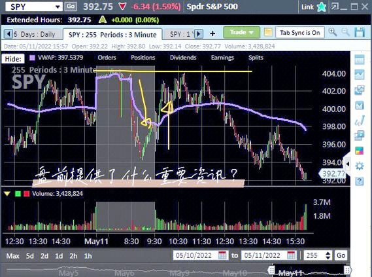
Task: Click the yellow notes icon beside Trade
Action: point(268,32)
